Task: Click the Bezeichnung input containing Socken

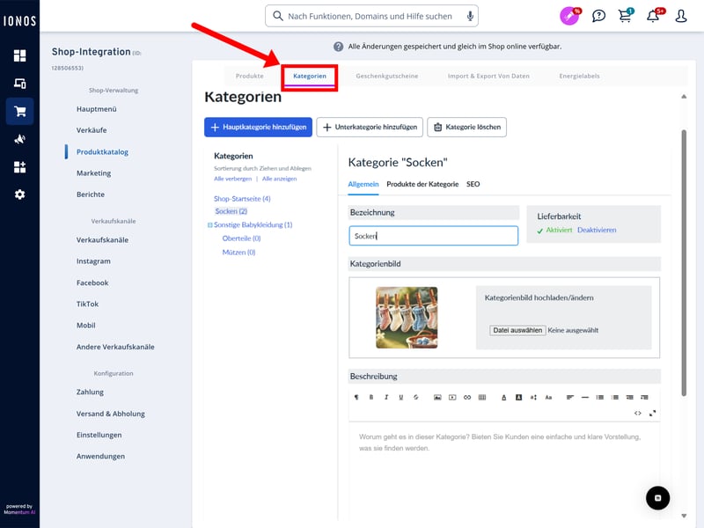Action: pos(433,236)
